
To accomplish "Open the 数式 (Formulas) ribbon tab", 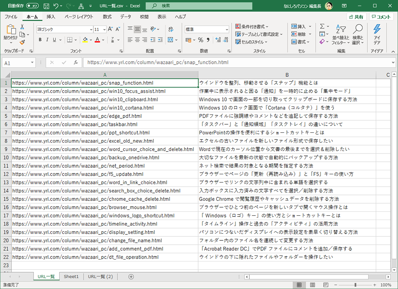I will click(107, 17).
